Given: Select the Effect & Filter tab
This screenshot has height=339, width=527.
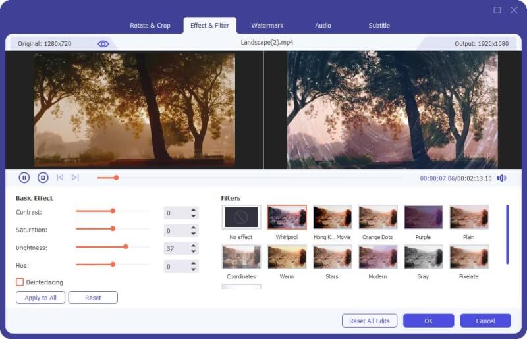Looking at the screenshot, I should pos(209,26).
